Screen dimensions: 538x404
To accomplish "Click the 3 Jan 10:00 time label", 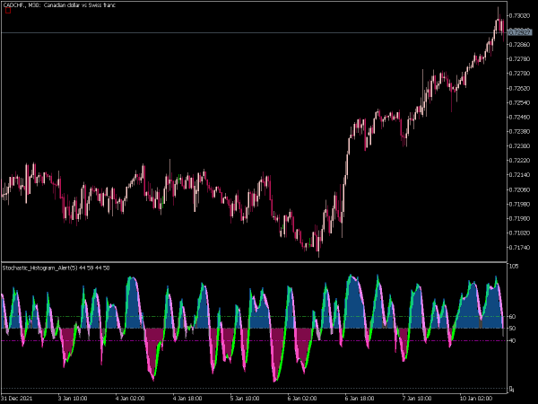I will (73, 399).
